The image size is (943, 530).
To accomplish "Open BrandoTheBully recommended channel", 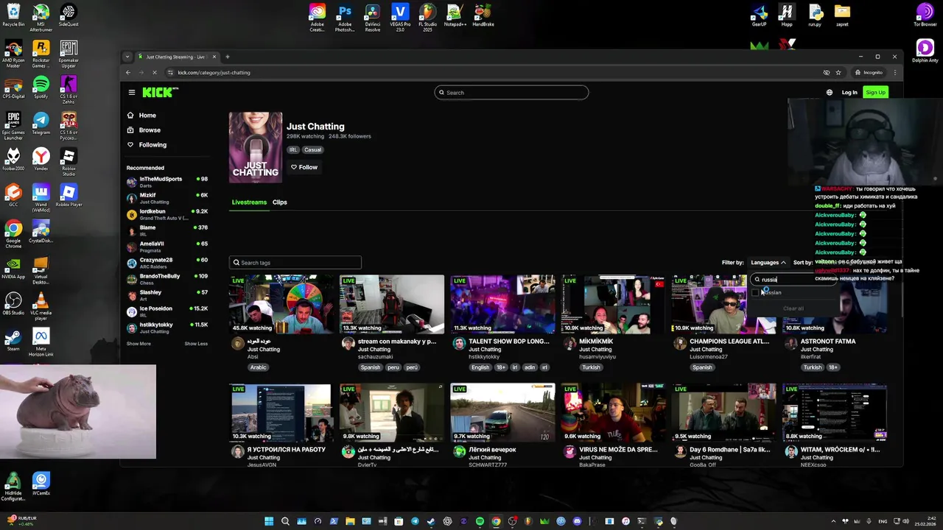I will [167, 278].
